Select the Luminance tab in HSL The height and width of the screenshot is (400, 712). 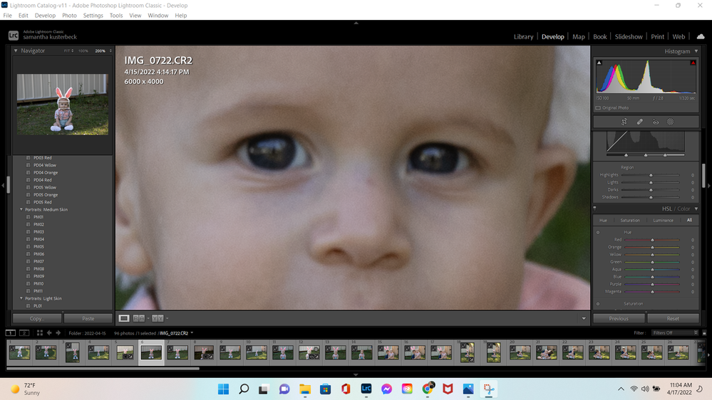point(663,221)
